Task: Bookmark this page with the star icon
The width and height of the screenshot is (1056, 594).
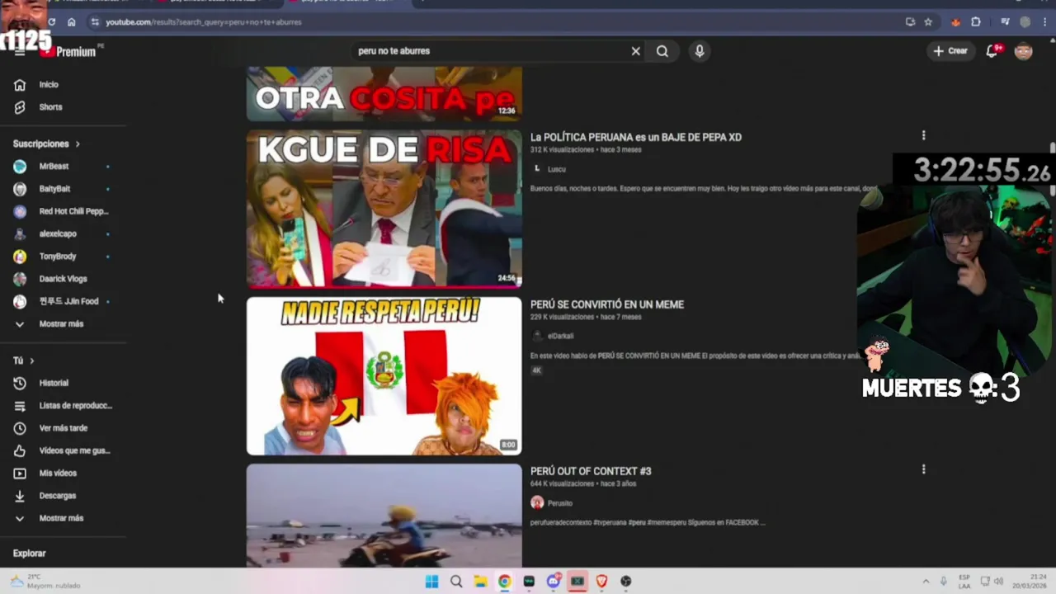Action: click(928, 22)
